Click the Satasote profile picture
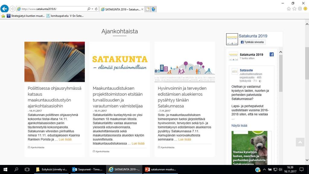This screenshot has height=174, width=309. pos(235,71)
